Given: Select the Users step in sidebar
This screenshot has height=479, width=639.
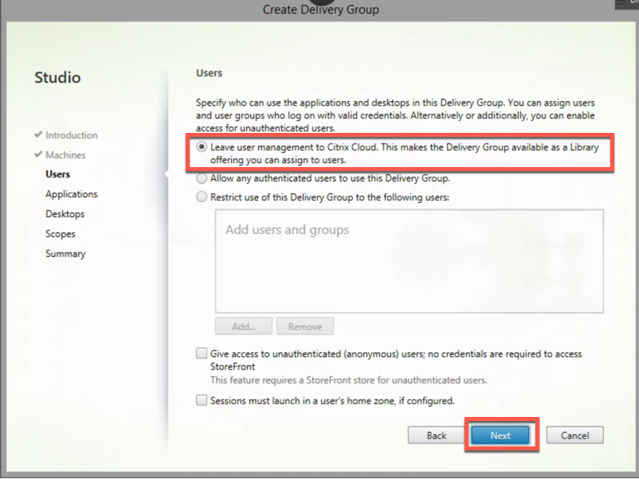Looking at the screenshot, I should tap(58, 174).
